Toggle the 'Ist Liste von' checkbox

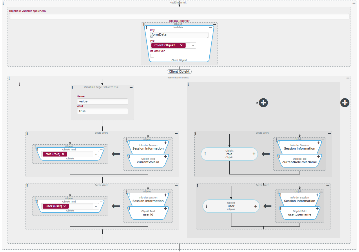pyautogui.click(x=152, y=56)
